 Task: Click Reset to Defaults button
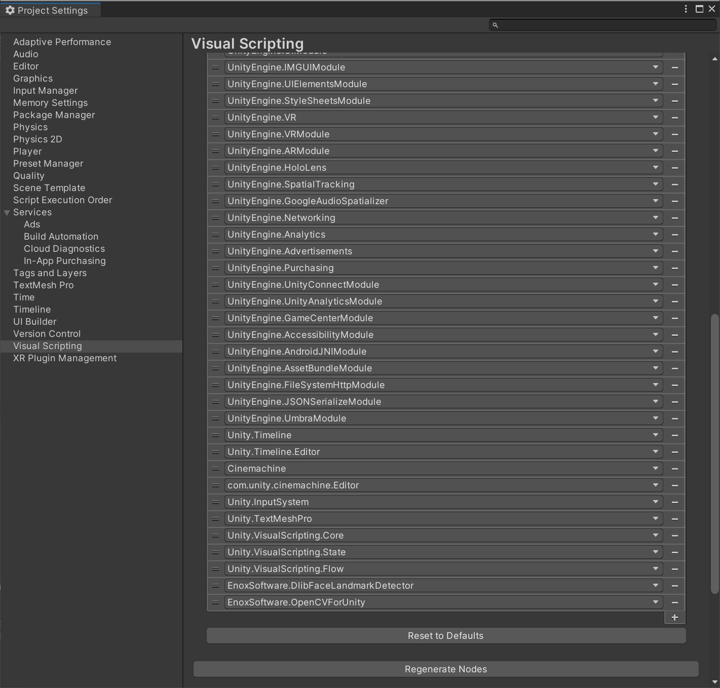pos(446,636)
